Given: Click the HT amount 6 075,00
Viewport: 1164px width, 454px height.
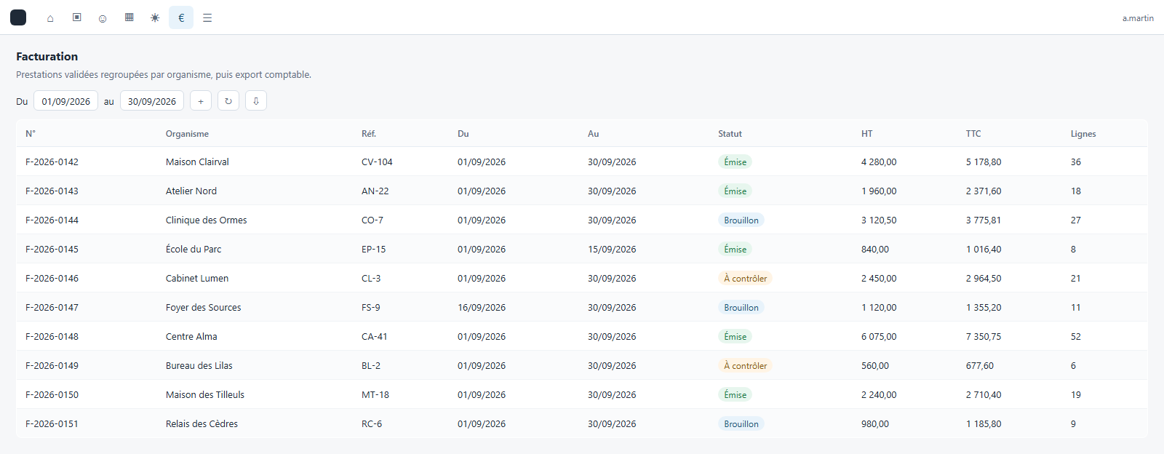Looking at the screenshot, I should [x=879, y=337].
